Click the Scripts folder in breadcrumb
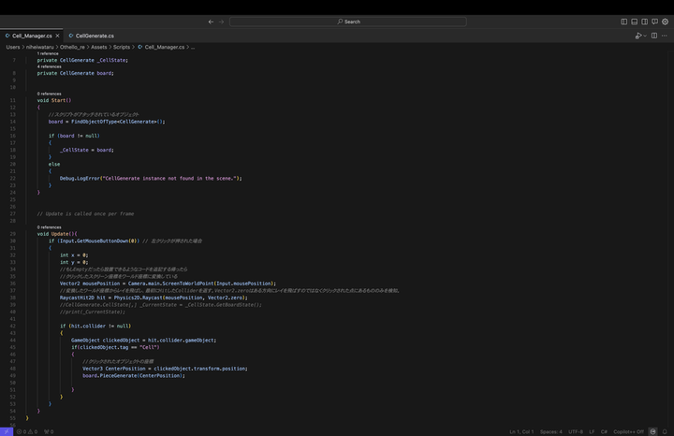Image resolution: width=674 pixels, height=436 pixels. [122, 46]
